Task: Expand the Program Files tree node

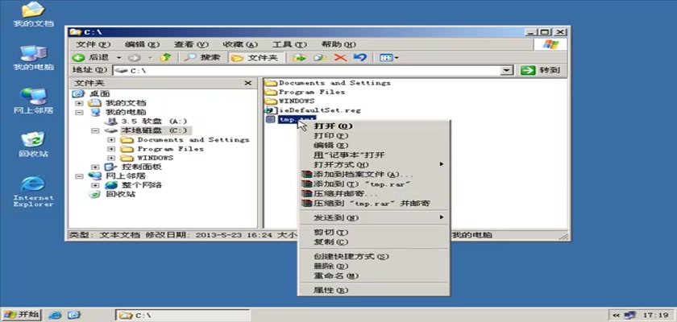Action: [x=111, y=149]
